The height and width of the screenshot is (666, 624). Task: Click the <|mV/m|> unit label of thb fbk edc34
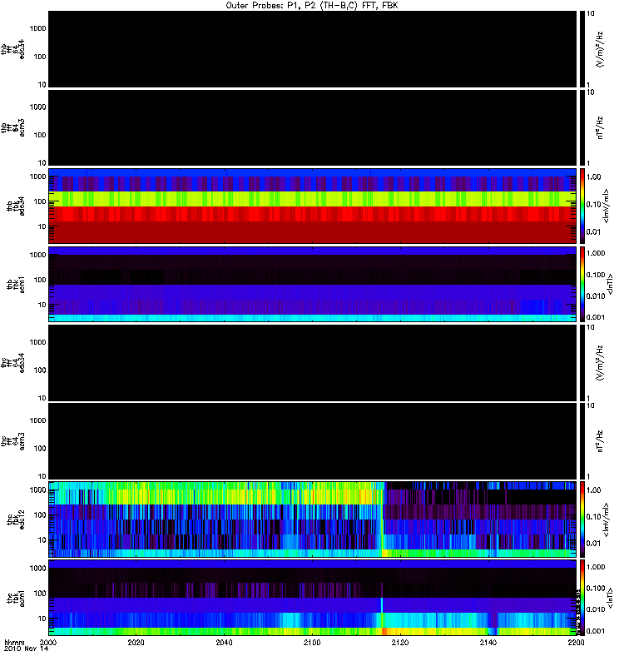coord(607,206)
